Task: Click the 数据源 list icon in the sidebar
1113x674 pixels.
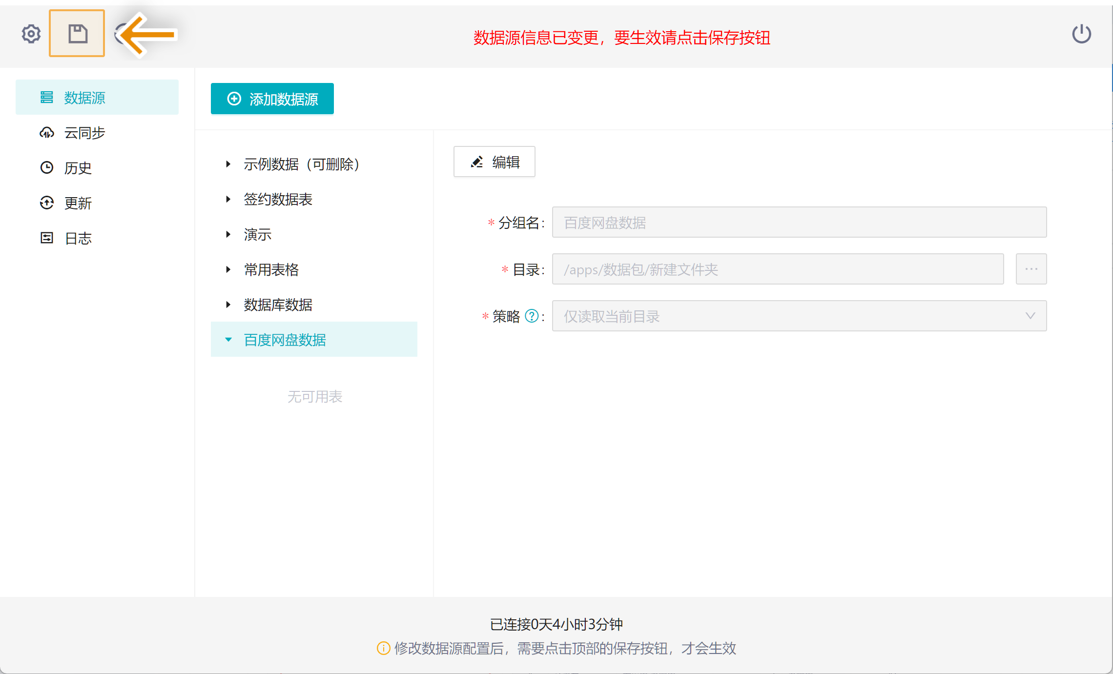Action: [47, 98]
